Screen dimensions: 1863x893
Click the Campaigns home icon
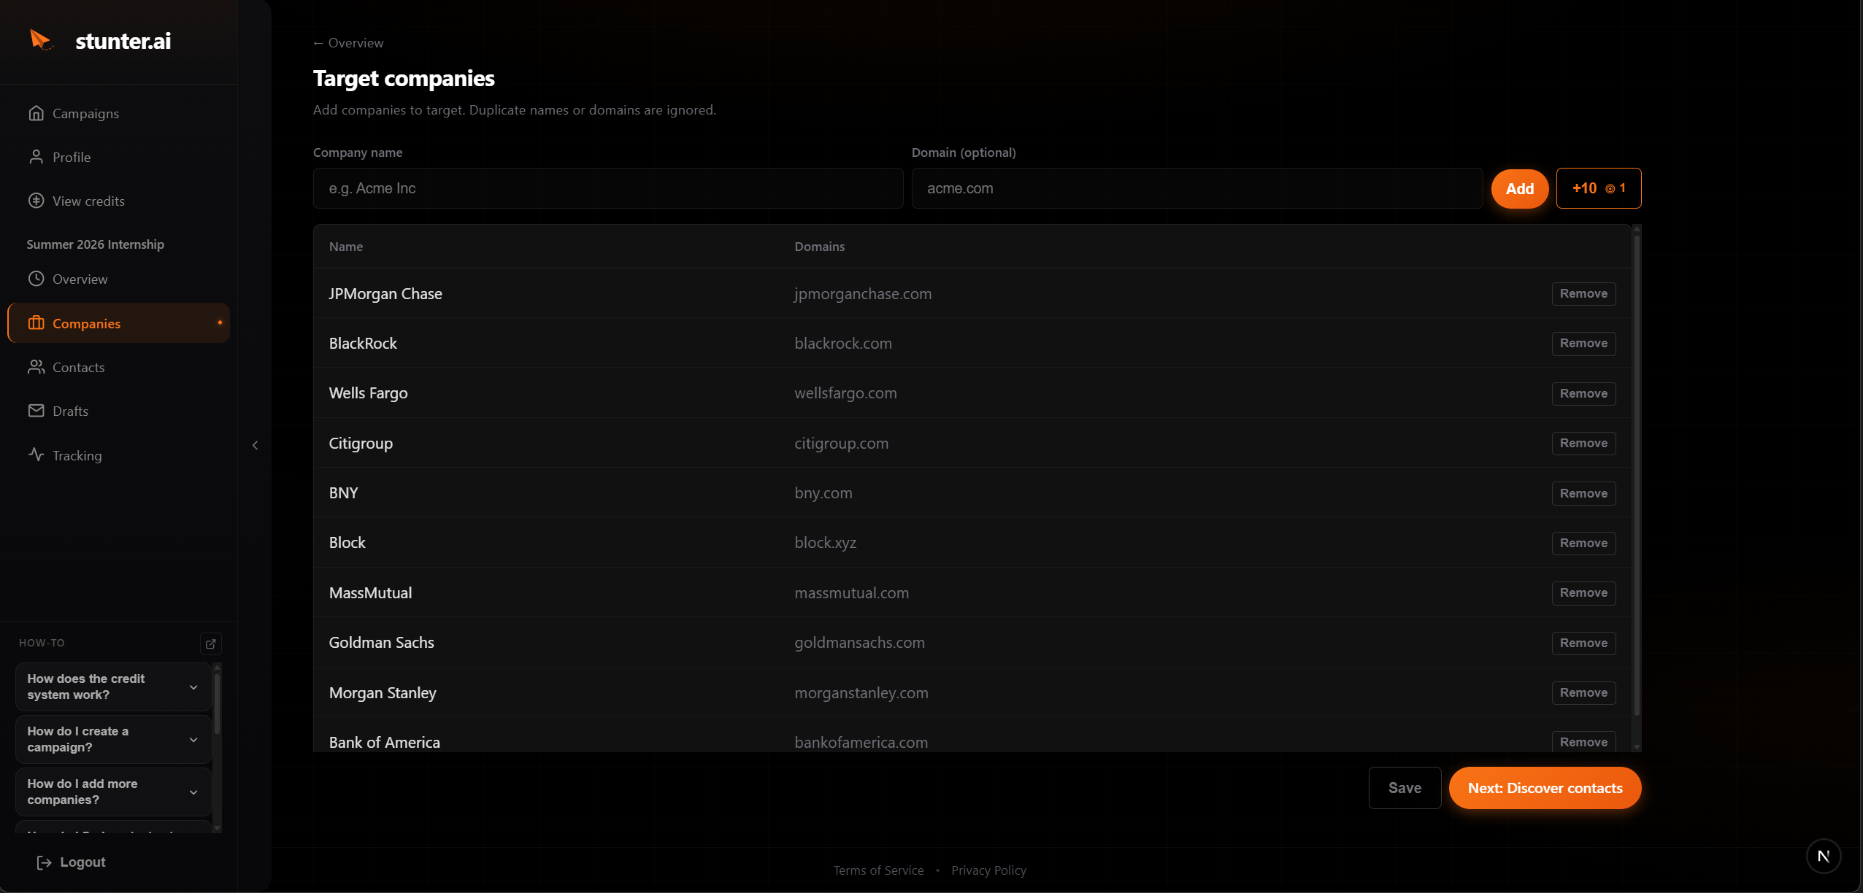[36, 113]
